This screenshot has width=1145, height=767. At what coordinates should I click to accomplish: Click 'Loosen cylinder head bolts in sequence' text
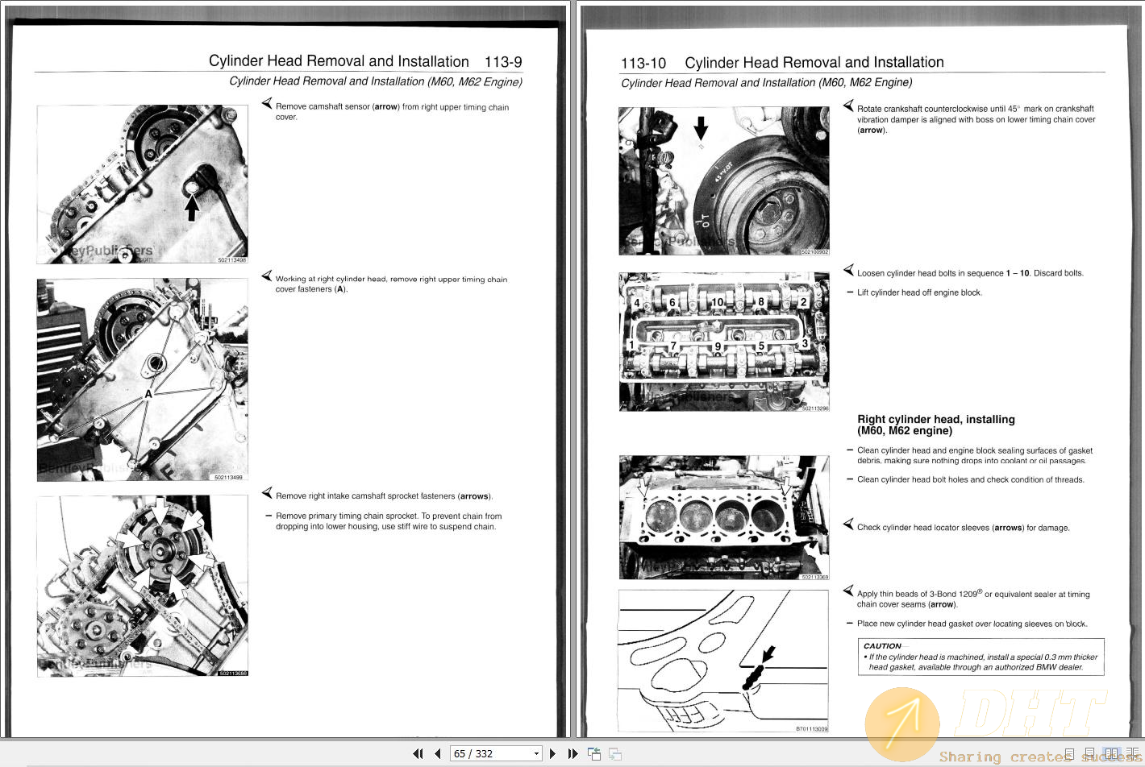click(970, 273)
